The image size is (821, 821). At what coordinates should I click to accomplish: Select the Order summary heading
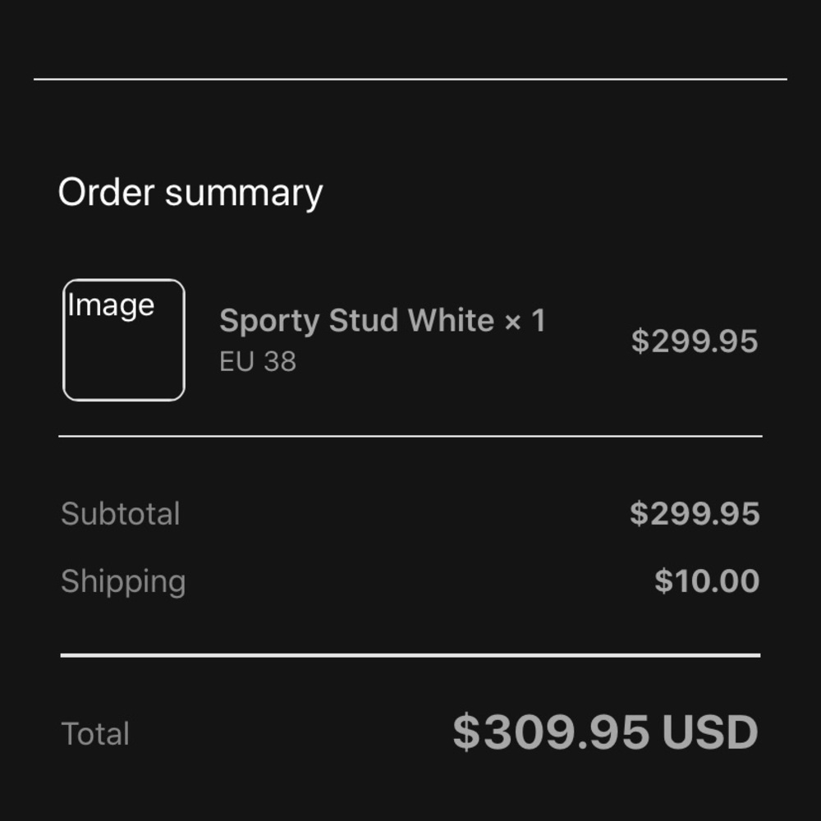[x=190, y=193]
